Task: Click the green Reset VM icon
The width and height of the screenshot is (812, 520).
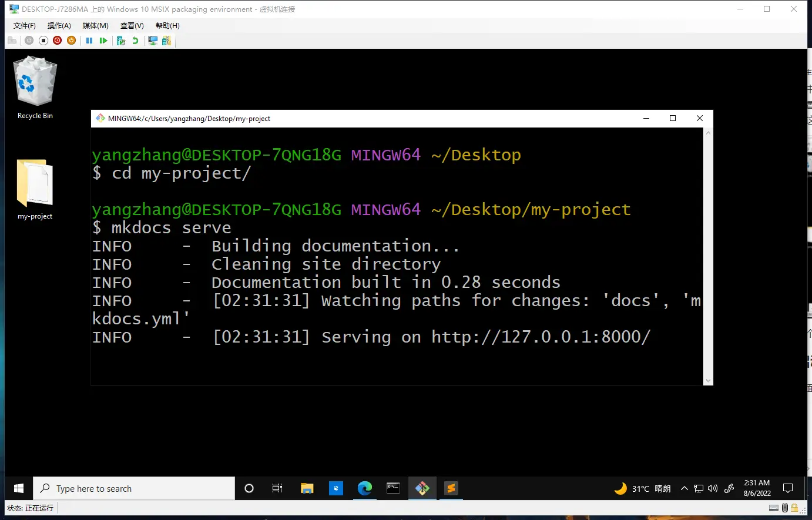Action: coord(103,41)
